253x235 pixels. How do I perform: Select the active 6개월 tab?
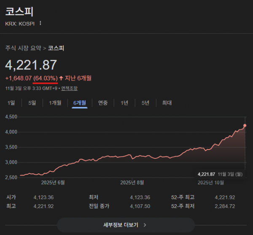pos(80,103)
